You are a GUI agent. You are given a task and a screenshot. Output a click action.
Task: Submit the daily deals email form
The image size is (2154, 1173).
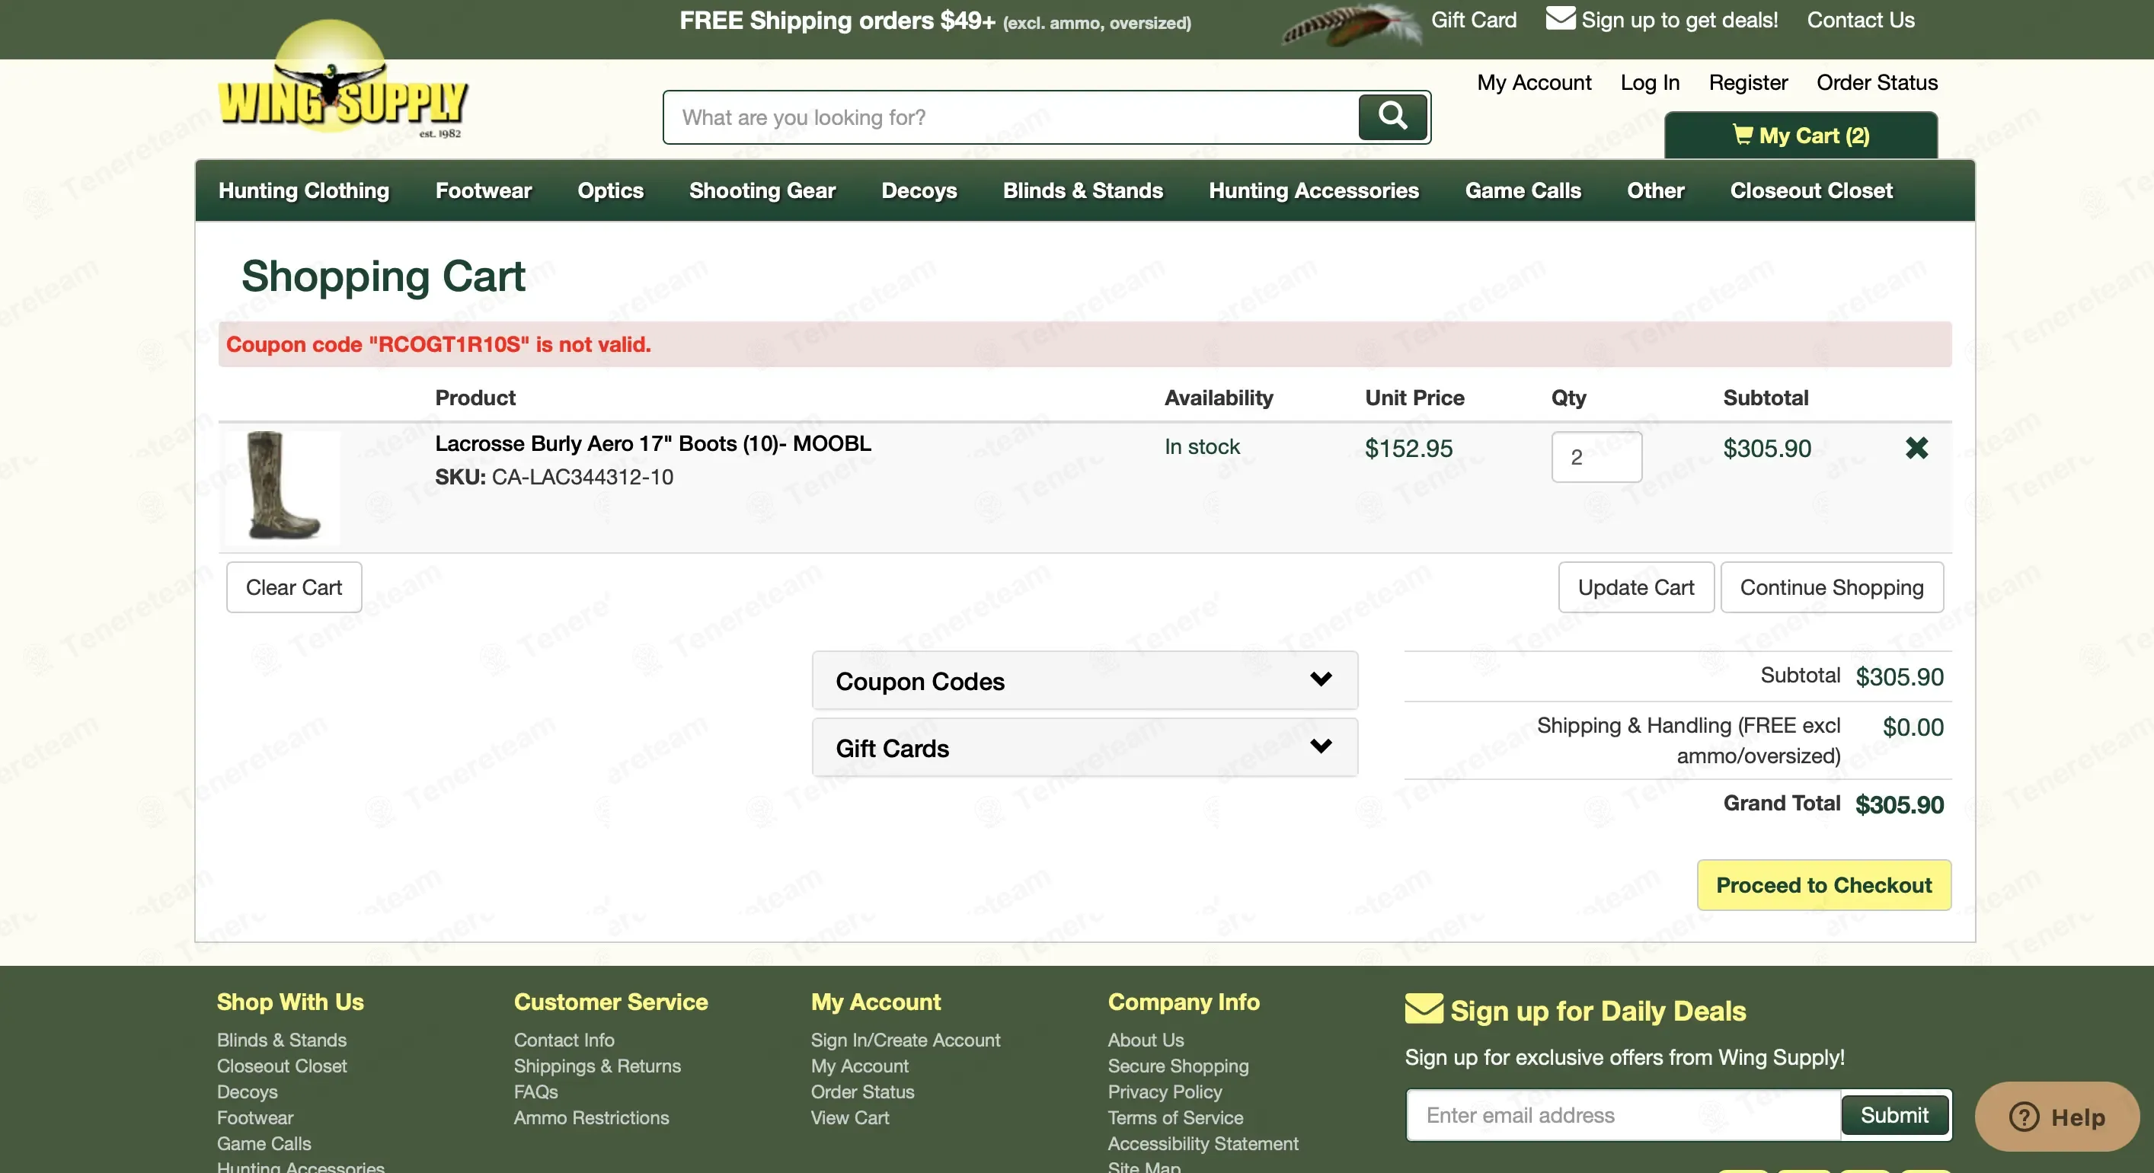(1894, 1114)
